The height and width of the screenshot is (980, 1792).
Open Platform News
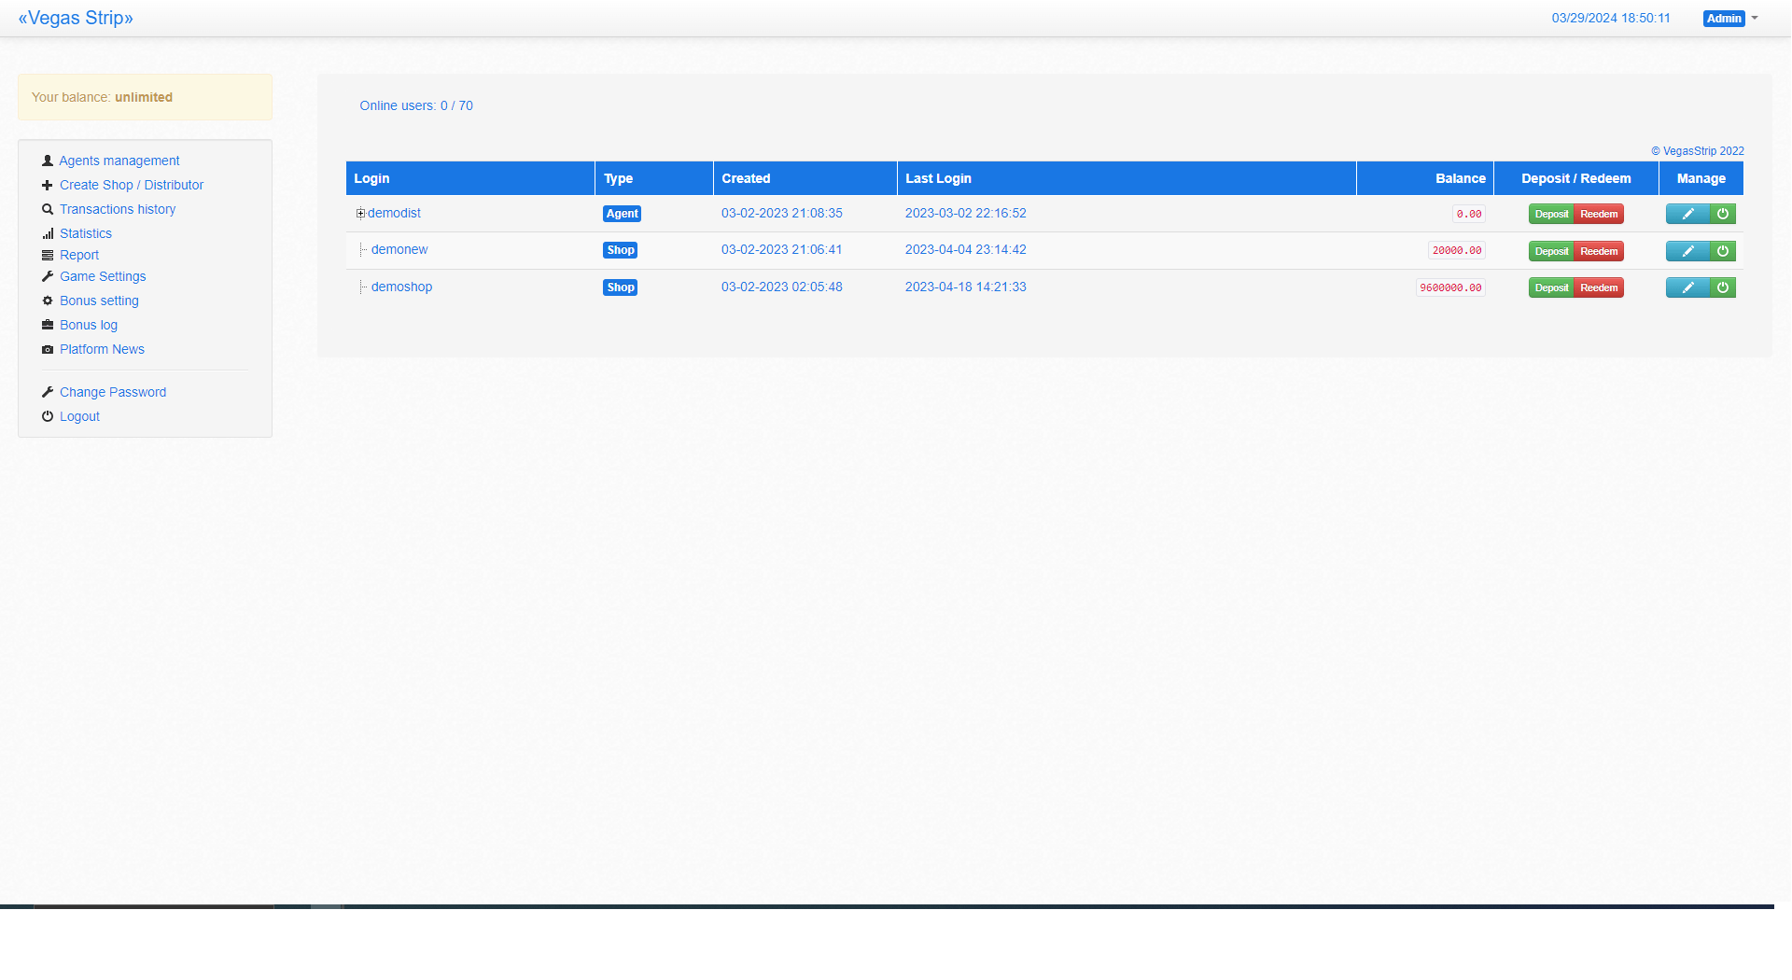pyautogui.click(x=102, y=349)
